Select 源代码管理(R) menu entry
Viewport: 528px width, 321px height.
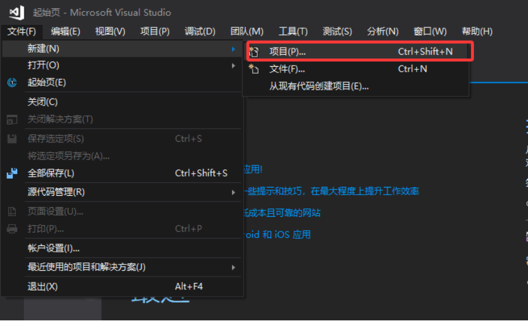coord(122,192)
